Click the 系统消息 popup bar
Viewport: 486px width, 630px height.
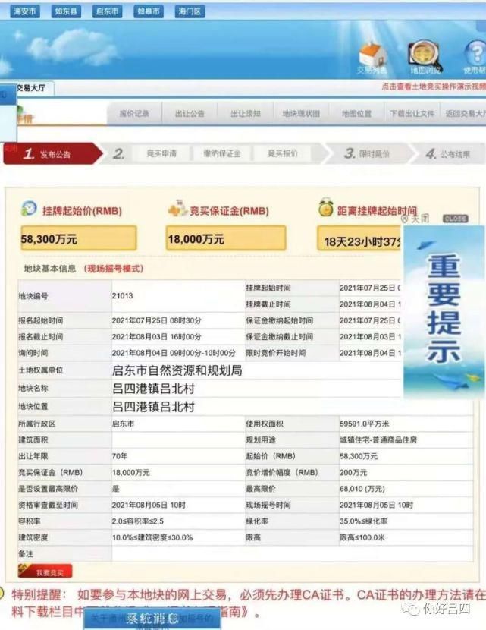[152, 618]
